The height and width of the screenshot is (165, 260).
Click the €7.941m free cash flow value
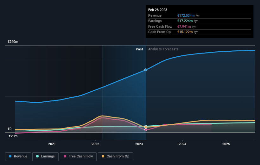coord(184,26)
